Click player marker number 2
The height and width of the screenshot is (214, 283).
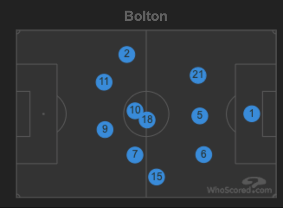127,55
